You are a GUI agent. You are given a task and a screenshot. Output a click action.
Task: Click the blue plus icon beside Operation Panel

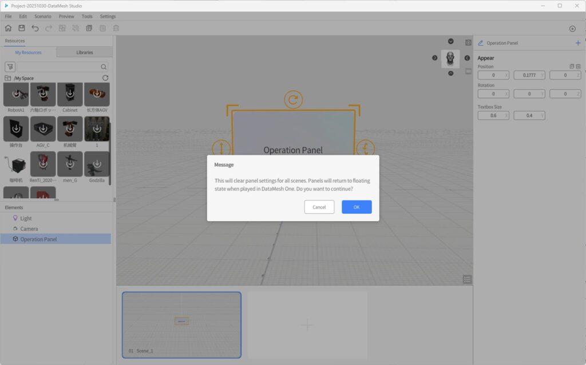pos(577,43)
